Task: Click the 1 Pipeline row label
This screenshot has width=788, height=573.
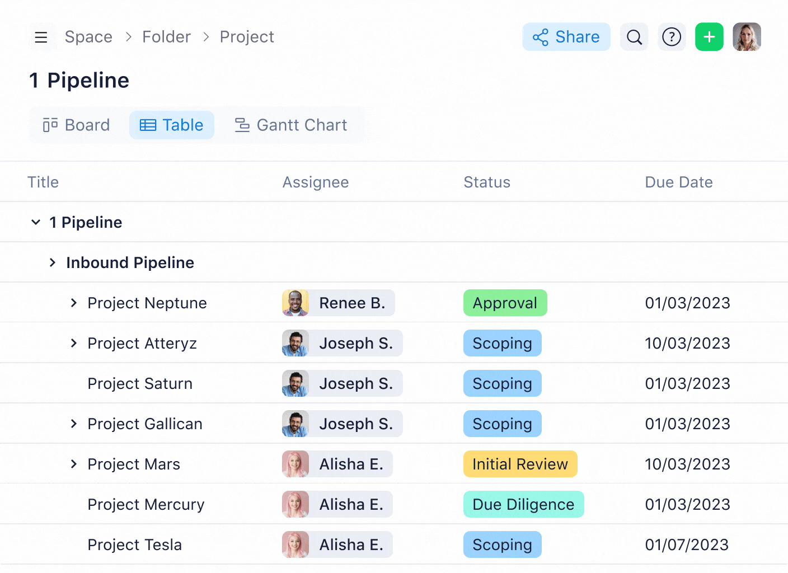Action: (x=86, y=223)
